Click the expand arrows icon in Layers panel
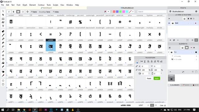This screenshot has height=112, width=199. [x=187, y=40]
